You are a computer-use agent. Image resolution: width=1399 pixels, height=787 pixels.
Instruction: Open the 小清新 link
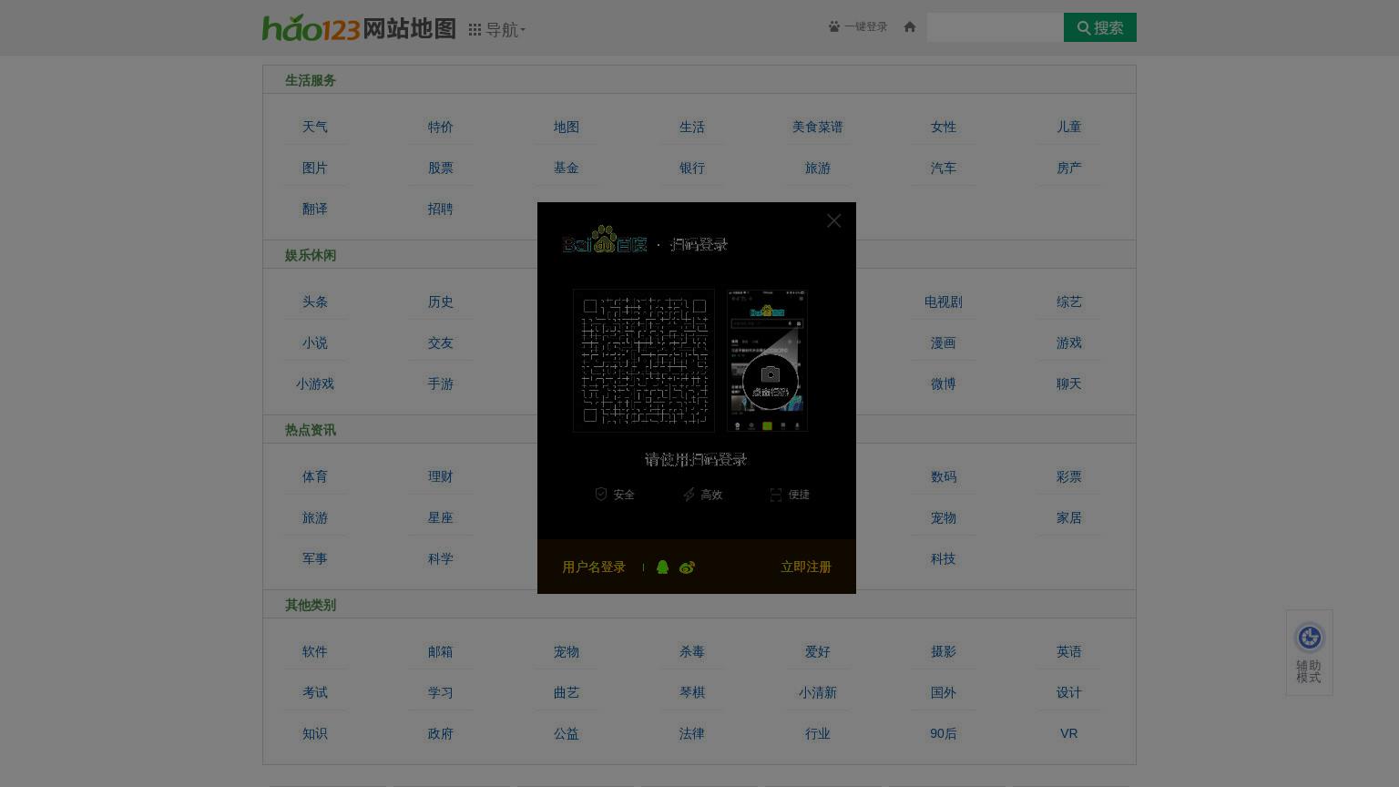[818, 692]
